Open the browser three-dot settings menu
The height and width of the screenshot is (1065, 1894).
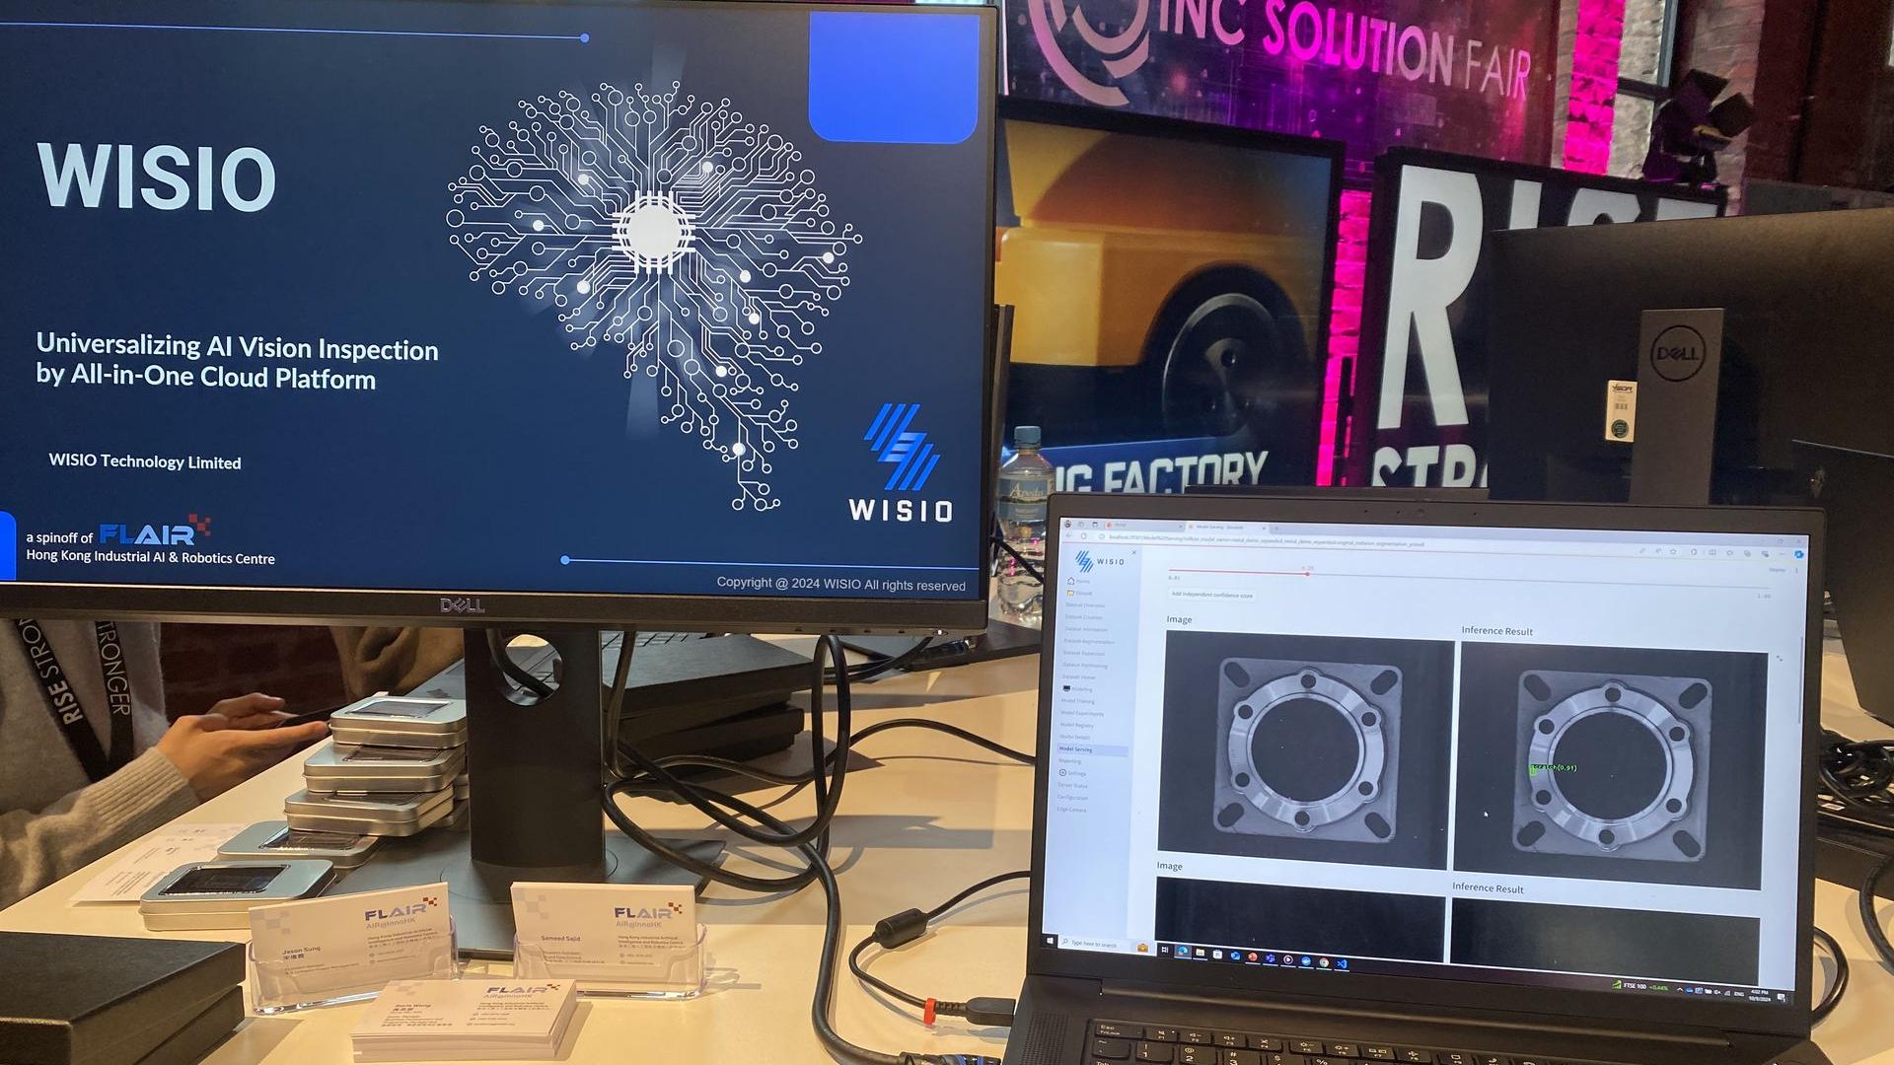1782,554
